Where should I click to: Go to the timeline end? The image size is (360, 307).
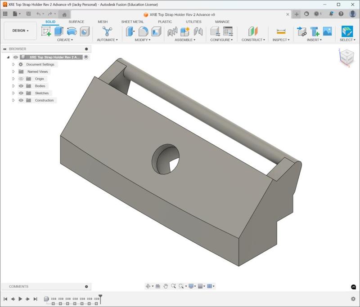click(x=35, y=299)
